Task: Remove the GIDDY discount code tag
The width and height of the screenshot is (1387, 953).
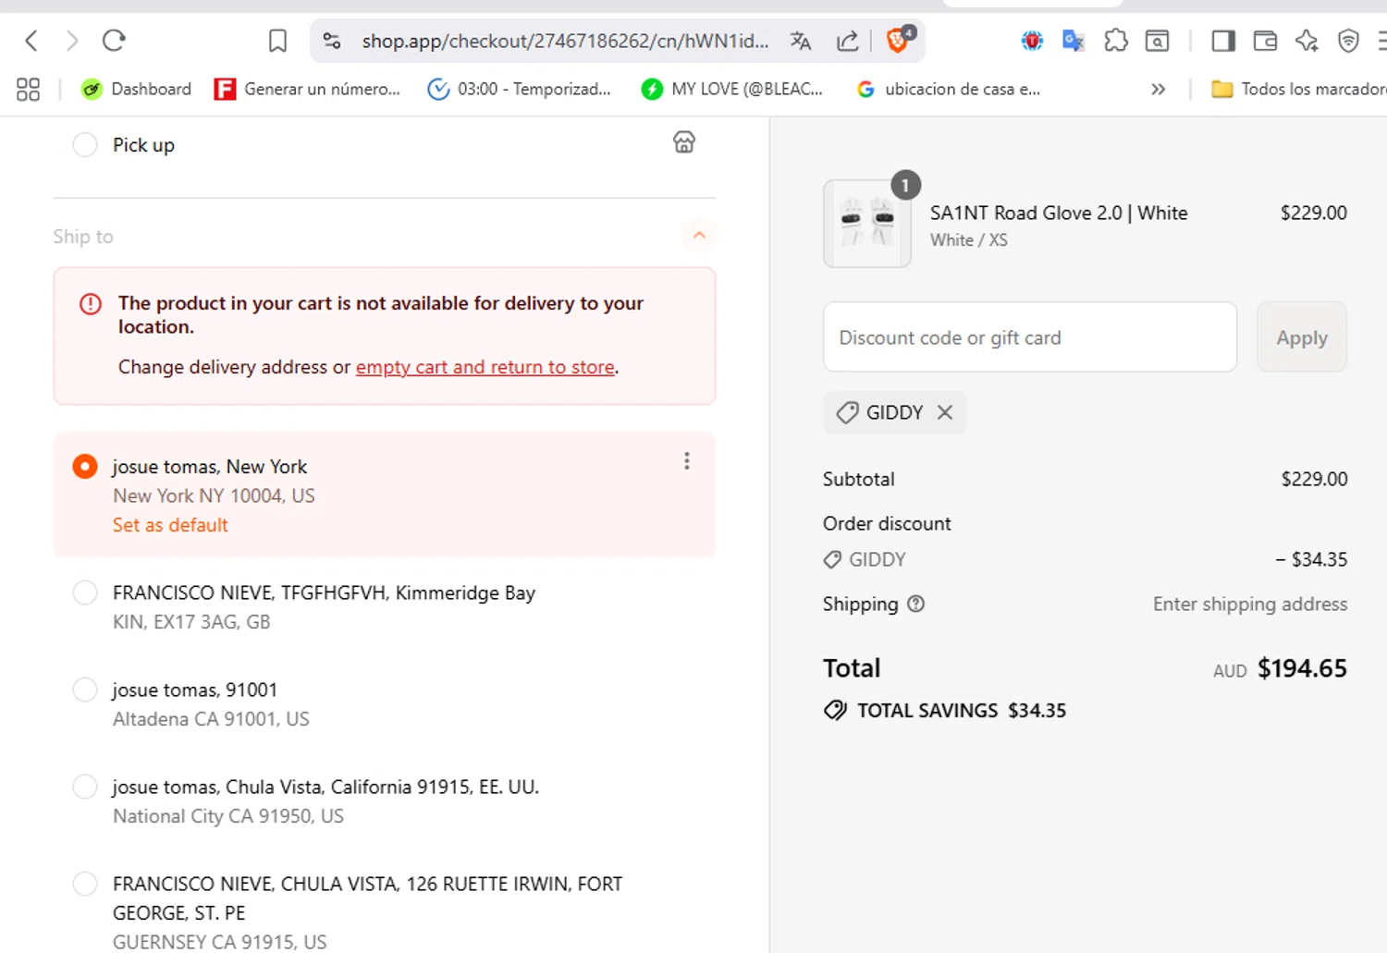Action: pyautogui.click(x=945, y=412)
